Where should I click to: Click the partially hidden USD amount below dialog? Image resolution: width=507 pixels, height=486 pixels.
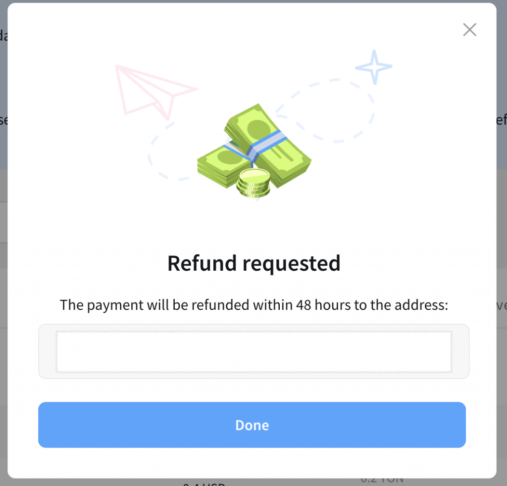203,484
